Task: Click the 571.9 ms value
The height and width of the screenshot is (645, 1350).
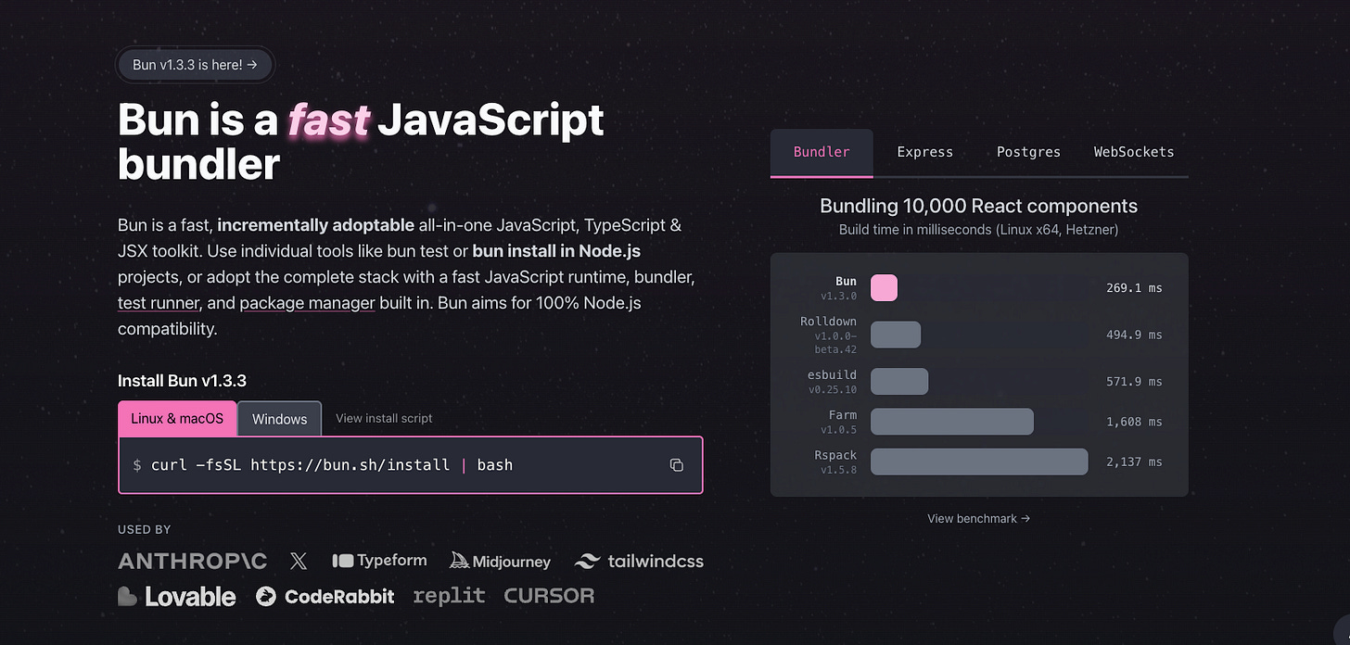Action: 1134,381
